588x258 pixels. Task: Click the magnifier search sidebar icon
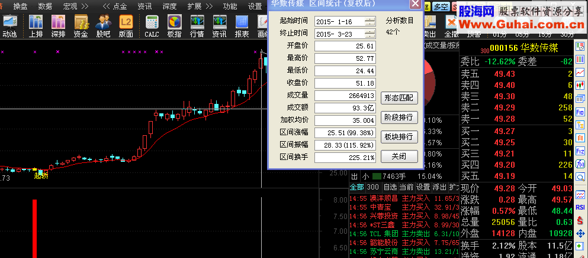[x=580, y=177]
